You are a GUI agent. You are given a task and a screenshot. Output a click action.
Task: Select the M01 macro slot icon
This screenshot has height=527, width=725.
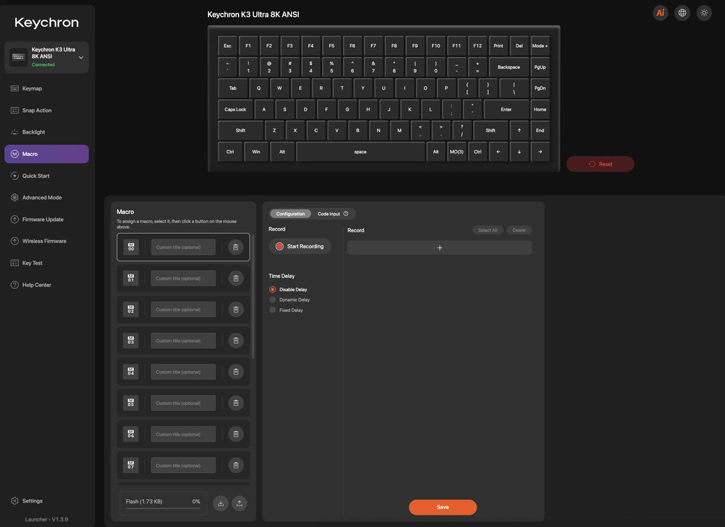131,278
